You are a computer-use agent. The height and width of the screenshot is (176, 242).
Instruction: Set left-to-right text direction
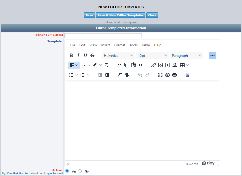tap(120, 75)
